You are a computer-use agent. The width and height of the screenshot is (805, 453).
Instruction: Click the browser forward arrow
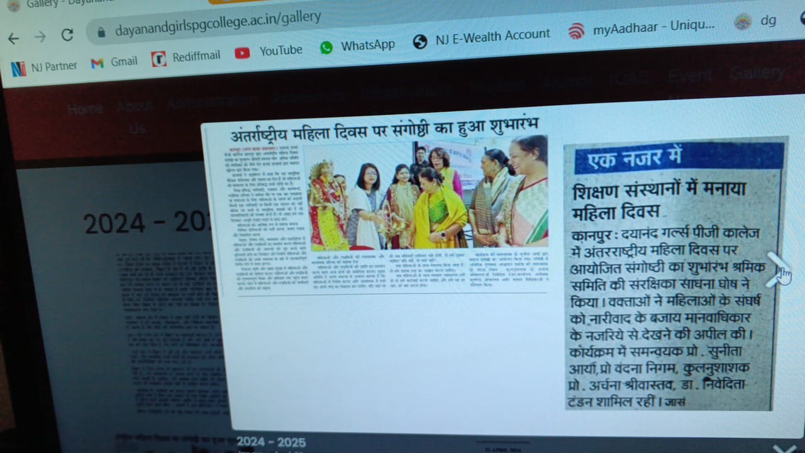click(x=40, y=36)
